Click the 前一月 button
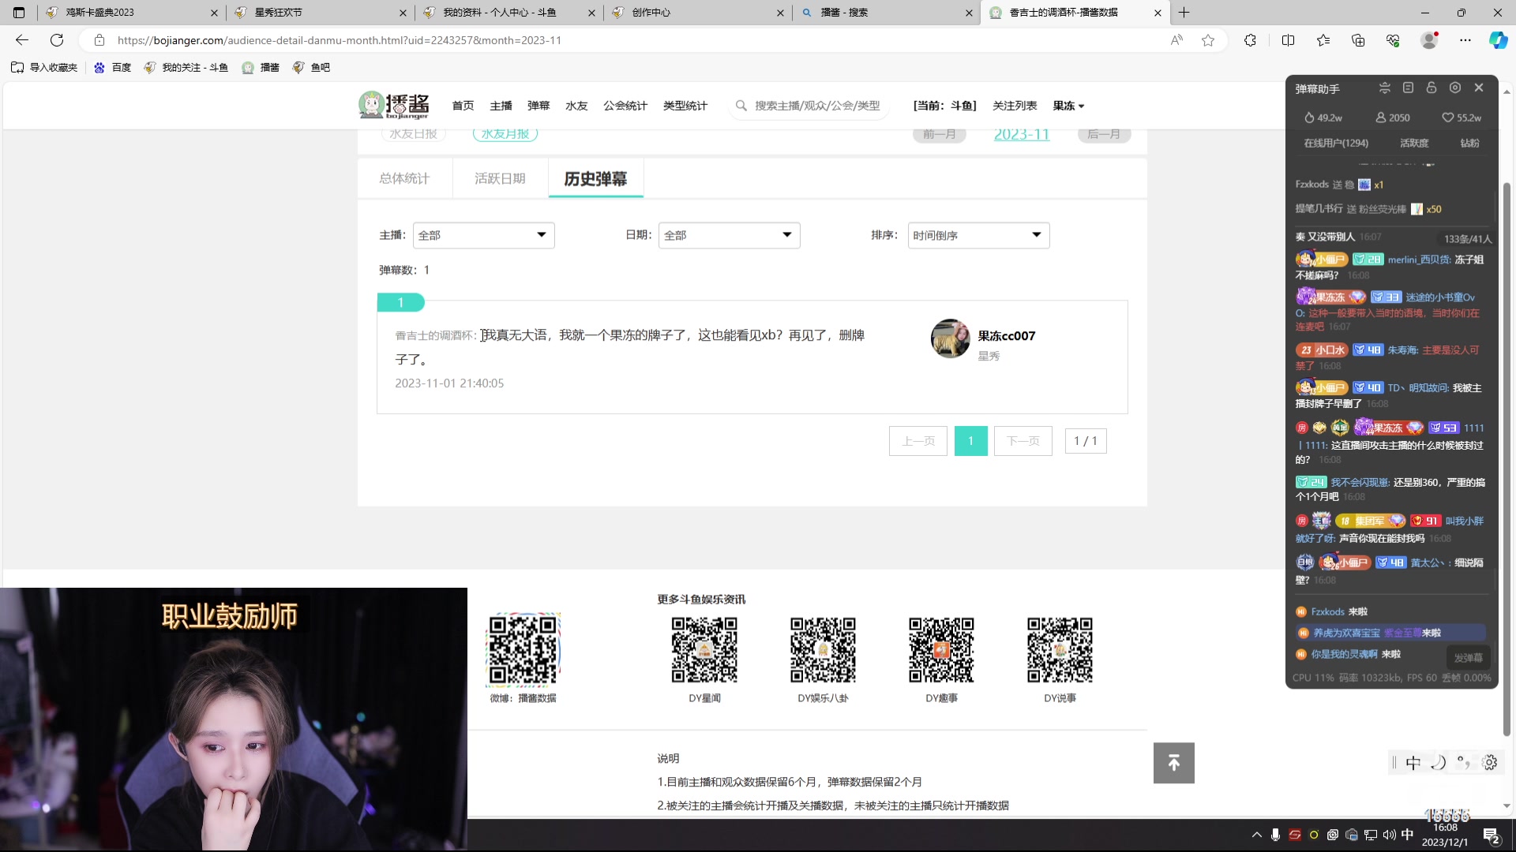The height and width of the screenshot is (852, 1516). [939, 134]
